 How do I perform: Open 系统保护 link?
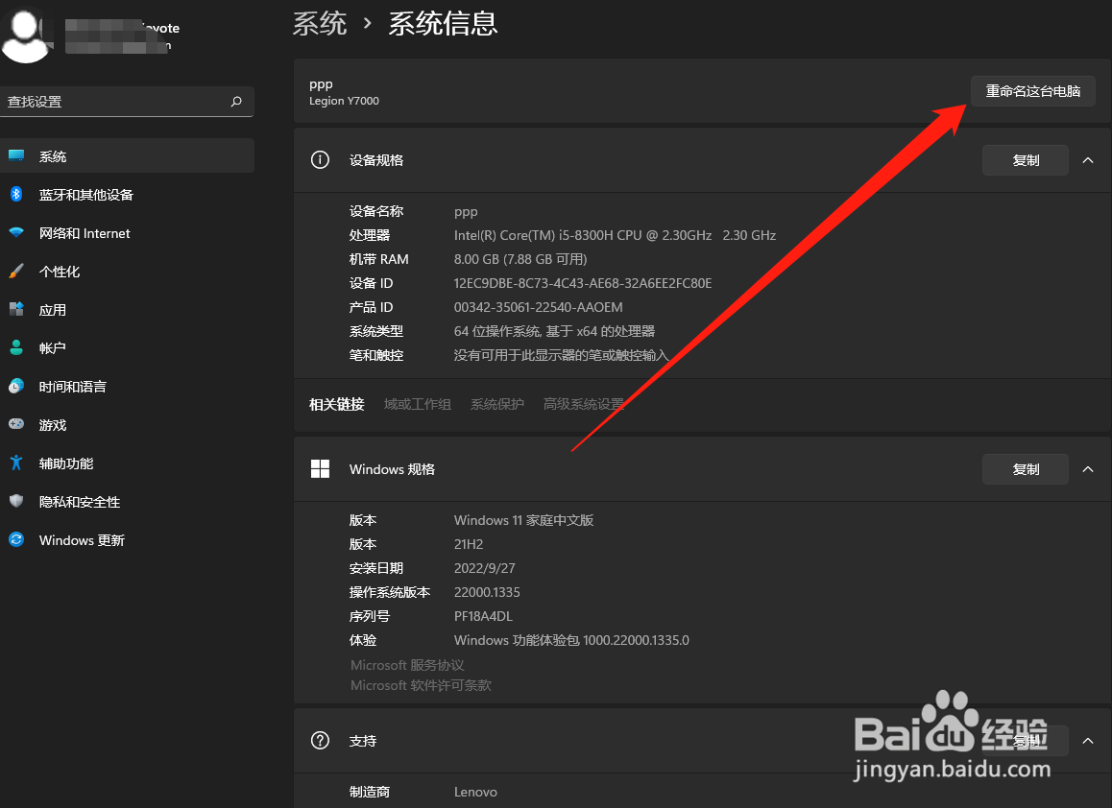pyautogui.click(x=497, y=404)
